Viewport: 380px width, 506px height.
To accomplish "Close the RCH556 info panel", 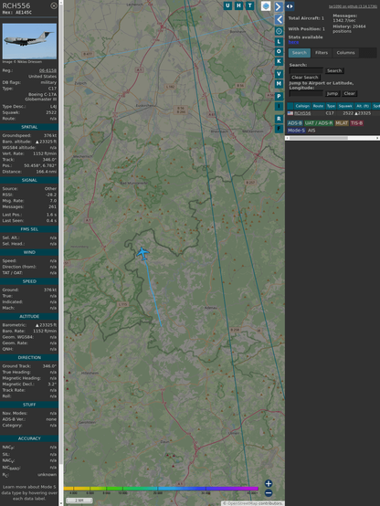I will 54,5.
